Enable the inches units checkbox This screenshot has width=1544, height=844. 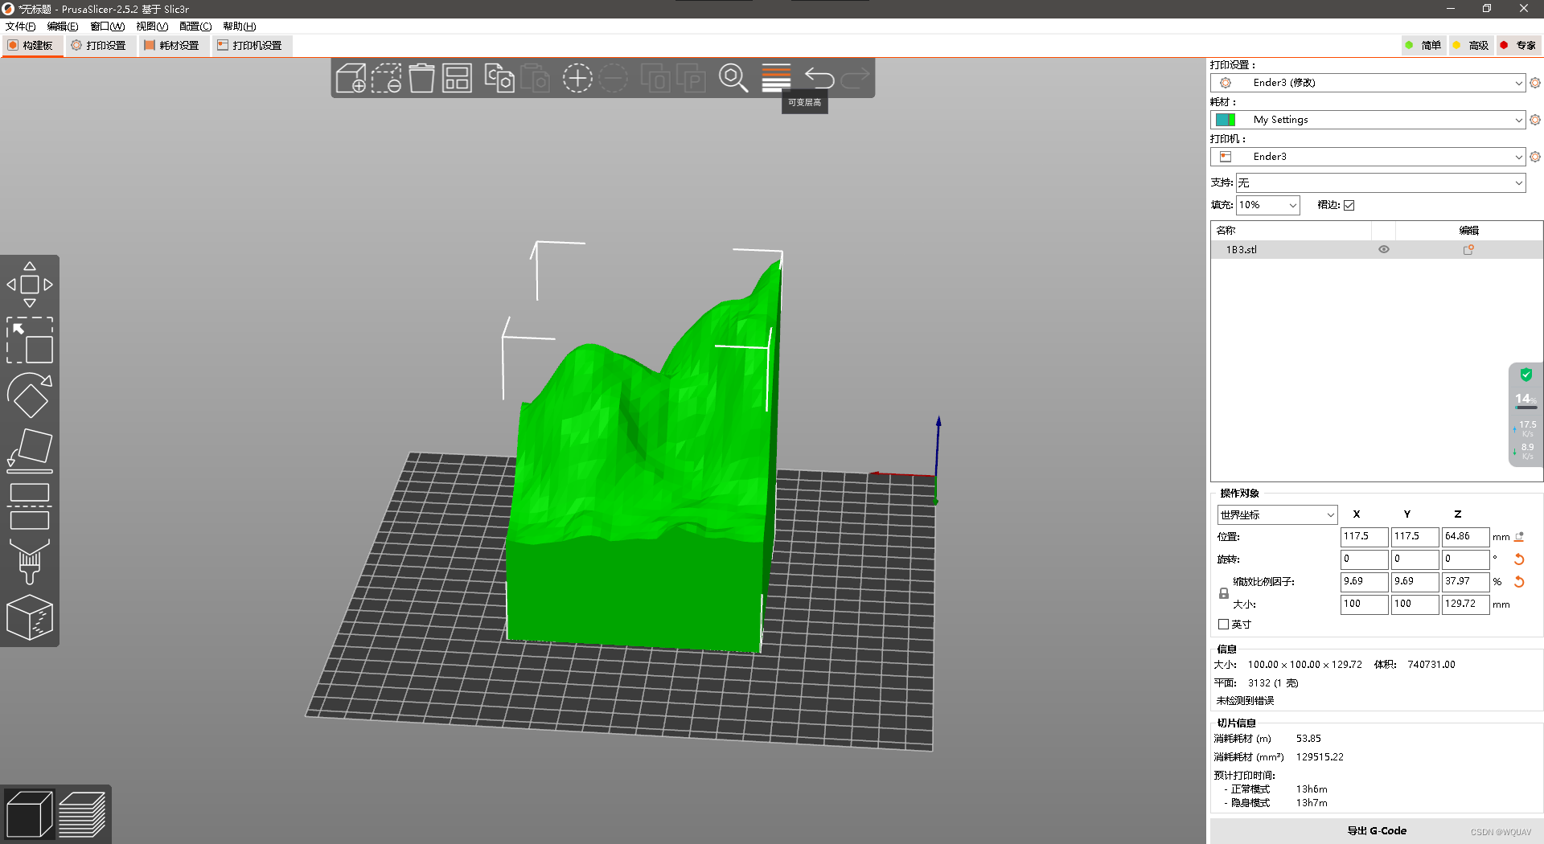coord(1224,624)
